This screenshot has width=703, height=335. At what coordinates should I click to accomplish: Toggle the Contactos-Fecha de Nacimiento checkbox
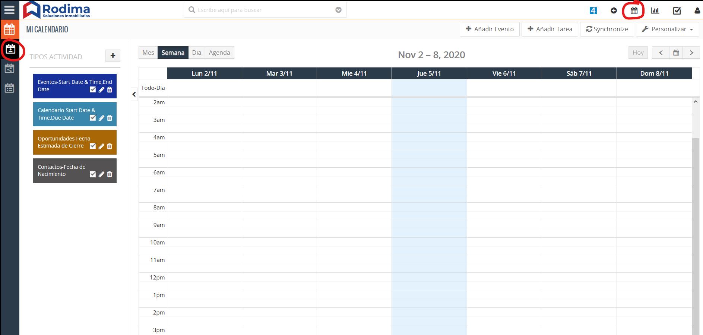[x=93, y=174]
